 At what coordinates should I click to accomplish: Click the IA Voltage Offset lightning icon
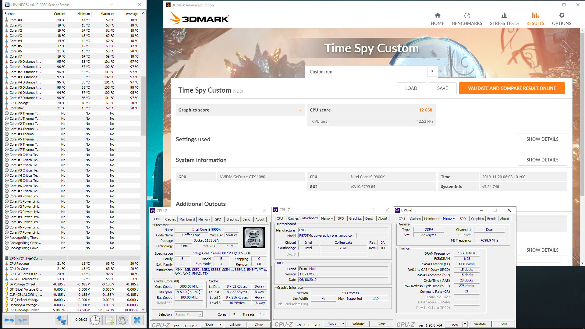(6, 284)
